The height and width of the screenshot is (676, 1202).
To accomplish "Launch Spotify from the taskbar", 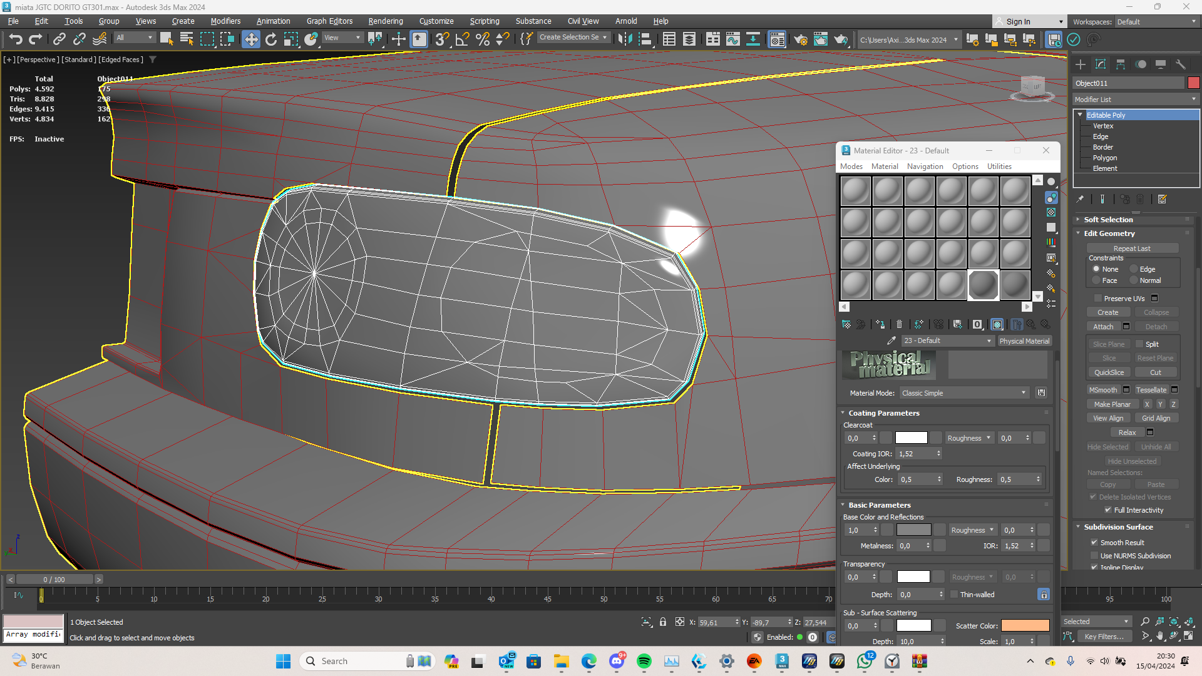I will point(644,661).
